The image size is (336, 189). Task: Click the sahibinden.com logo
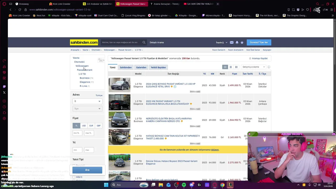[x=84, y=42]
